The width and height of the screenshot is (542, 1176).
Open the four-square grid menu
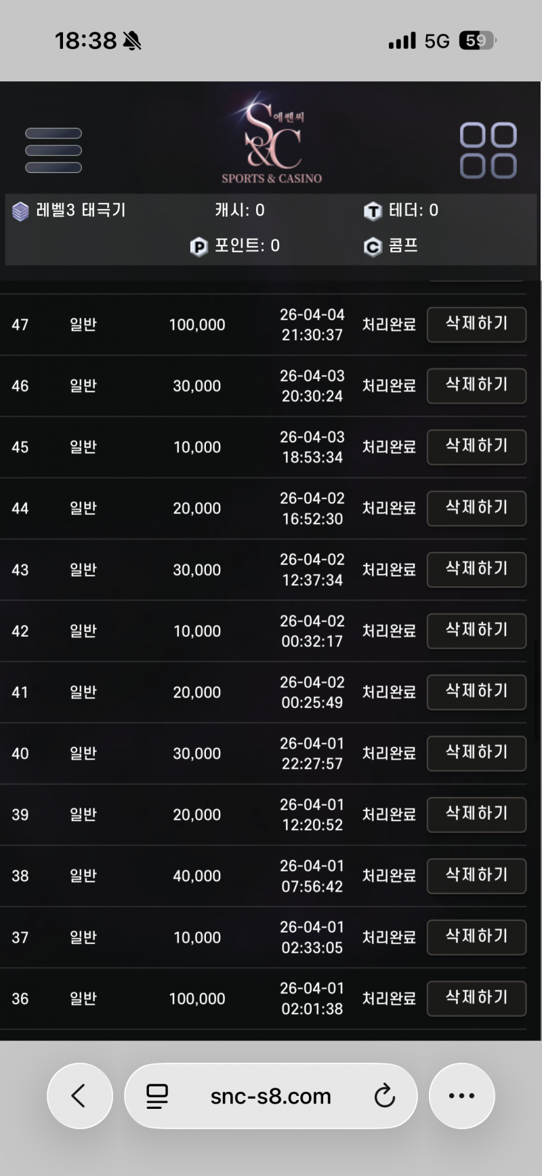[x=488, y=151]
